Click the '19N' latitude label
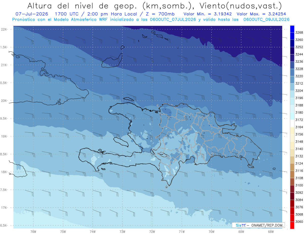This screenshot has width=304, height=235. click(x=4, y=136)
